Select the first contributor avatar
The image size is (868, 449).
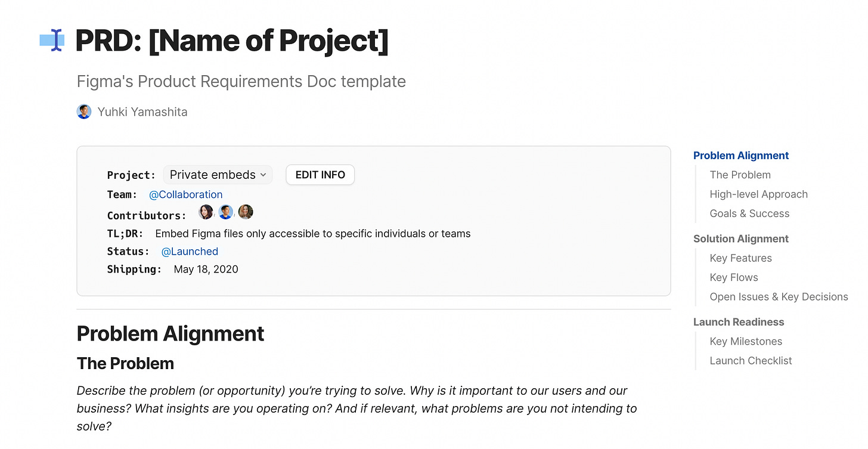coord(206,212)
